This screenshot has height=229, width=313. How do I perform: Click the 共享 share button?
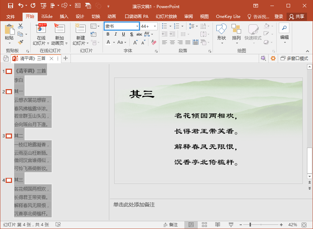[x=297, y=17]
